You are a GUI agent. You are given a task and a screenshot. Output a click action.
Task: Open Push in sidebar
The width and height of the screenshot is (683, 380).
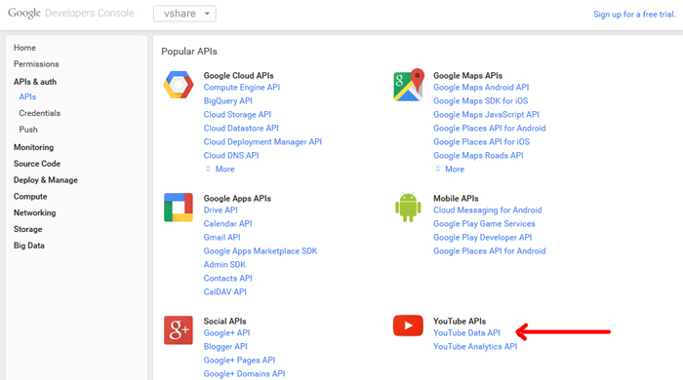[28, 130]
